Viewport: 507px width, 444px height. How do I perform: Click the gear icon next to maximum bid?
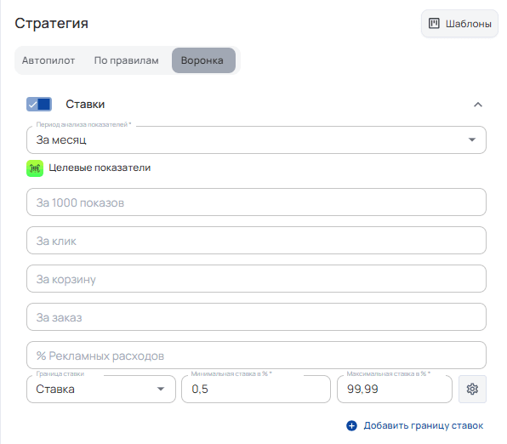pos(472,389)
